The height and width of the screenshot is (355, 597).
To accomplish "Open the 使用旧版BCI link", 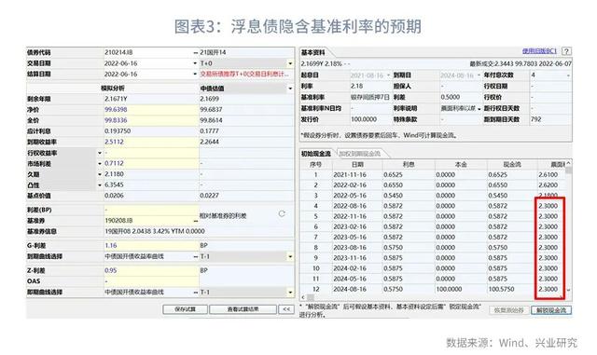I will tap(539, 51).
